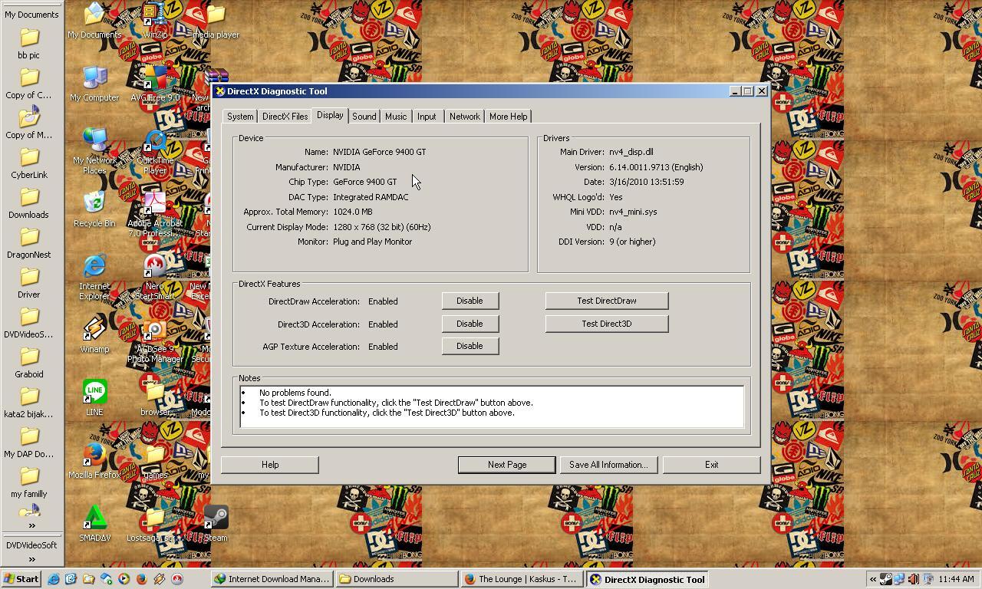Click the red volume speaker tray icon
Screen dimensions: 982x589
tap(913, 579)
